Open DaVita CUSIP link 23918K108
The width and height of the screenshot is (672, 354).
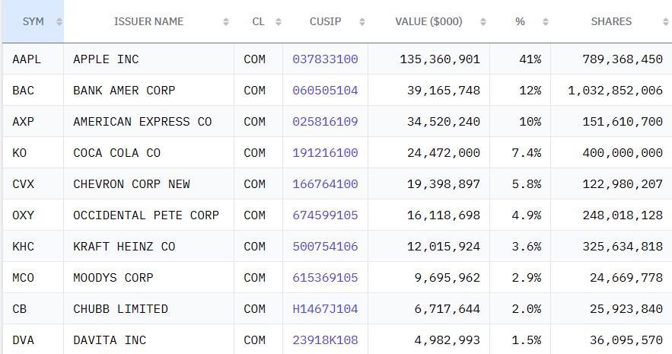(x=325, y=340)
